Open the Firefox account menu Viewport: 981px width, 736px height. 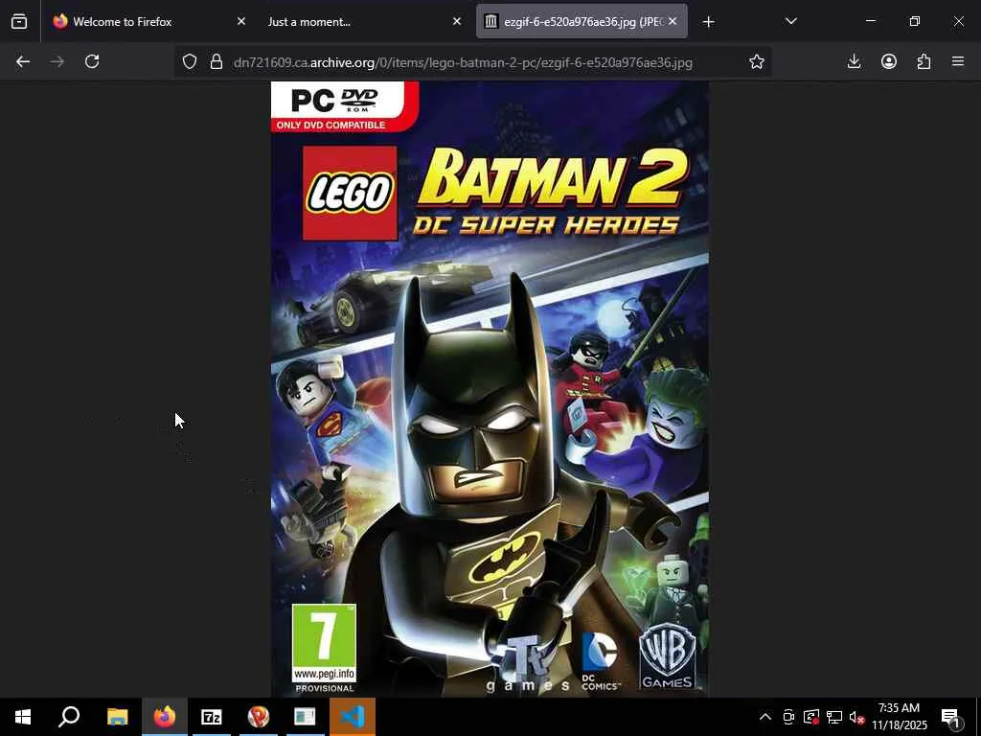889,61
